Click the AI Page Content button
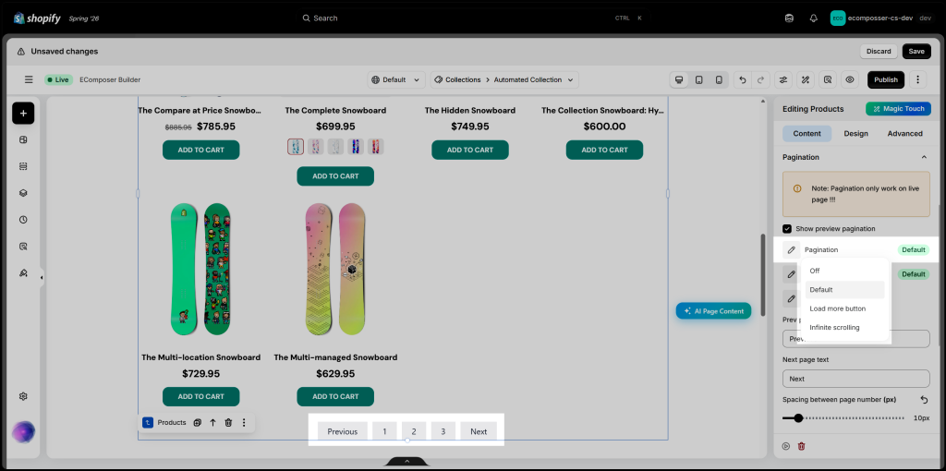The width and height of the screenshot is (946, 471). (713, 311)
